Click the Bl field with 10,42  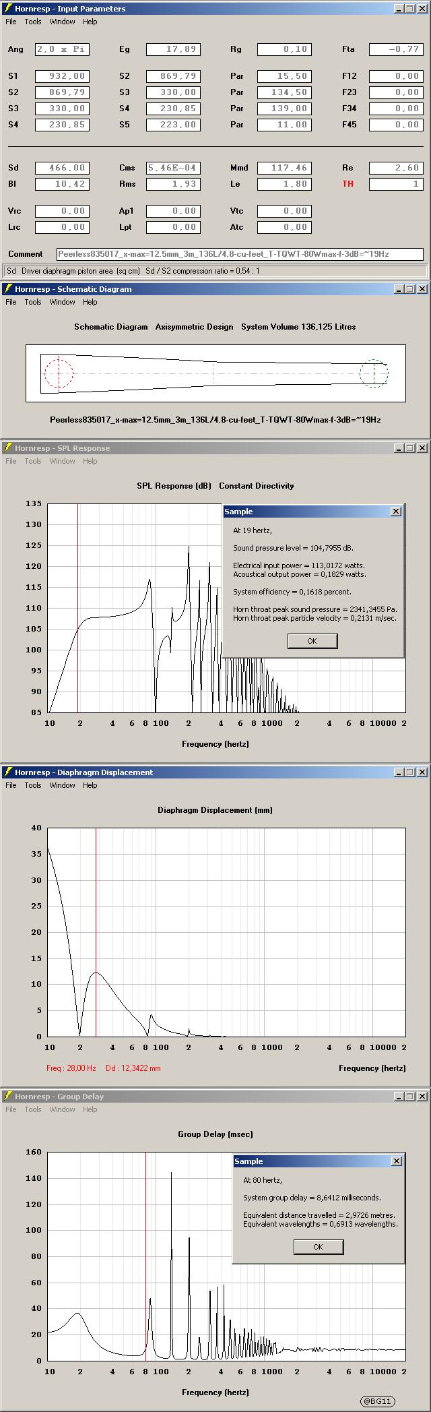[x=62, y=184]
